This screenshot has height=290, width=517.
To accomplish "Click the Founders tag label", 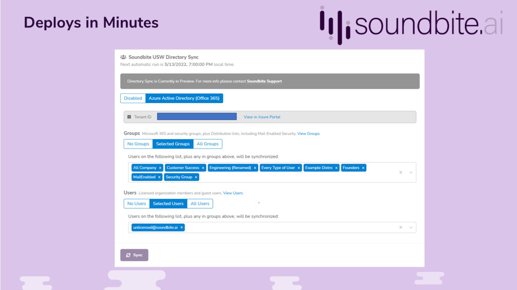I will [351, 168].
